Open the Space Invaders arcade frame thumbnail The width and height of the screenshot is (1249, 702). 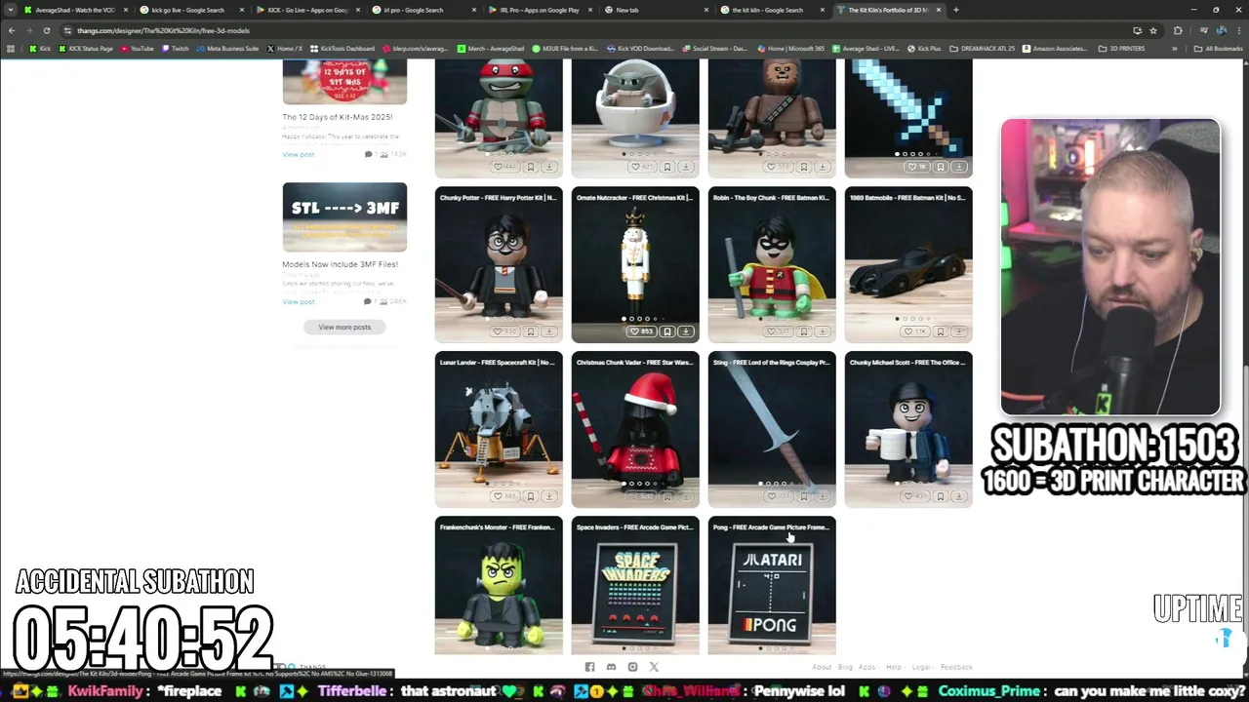pos(635,593)
